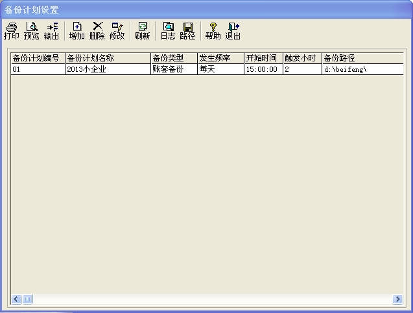Choose the 修改 edit icon
Image resolution: width=413 pixels, height=313 pixels.
pos(117,31)
